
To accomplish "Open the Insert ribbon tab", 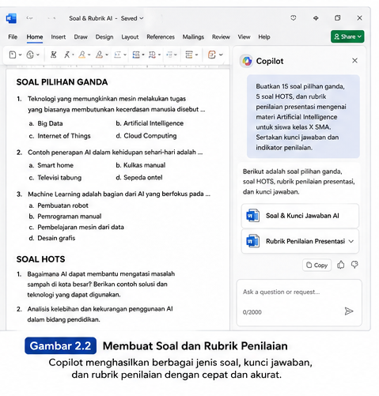I will click(x=59, y=37).
